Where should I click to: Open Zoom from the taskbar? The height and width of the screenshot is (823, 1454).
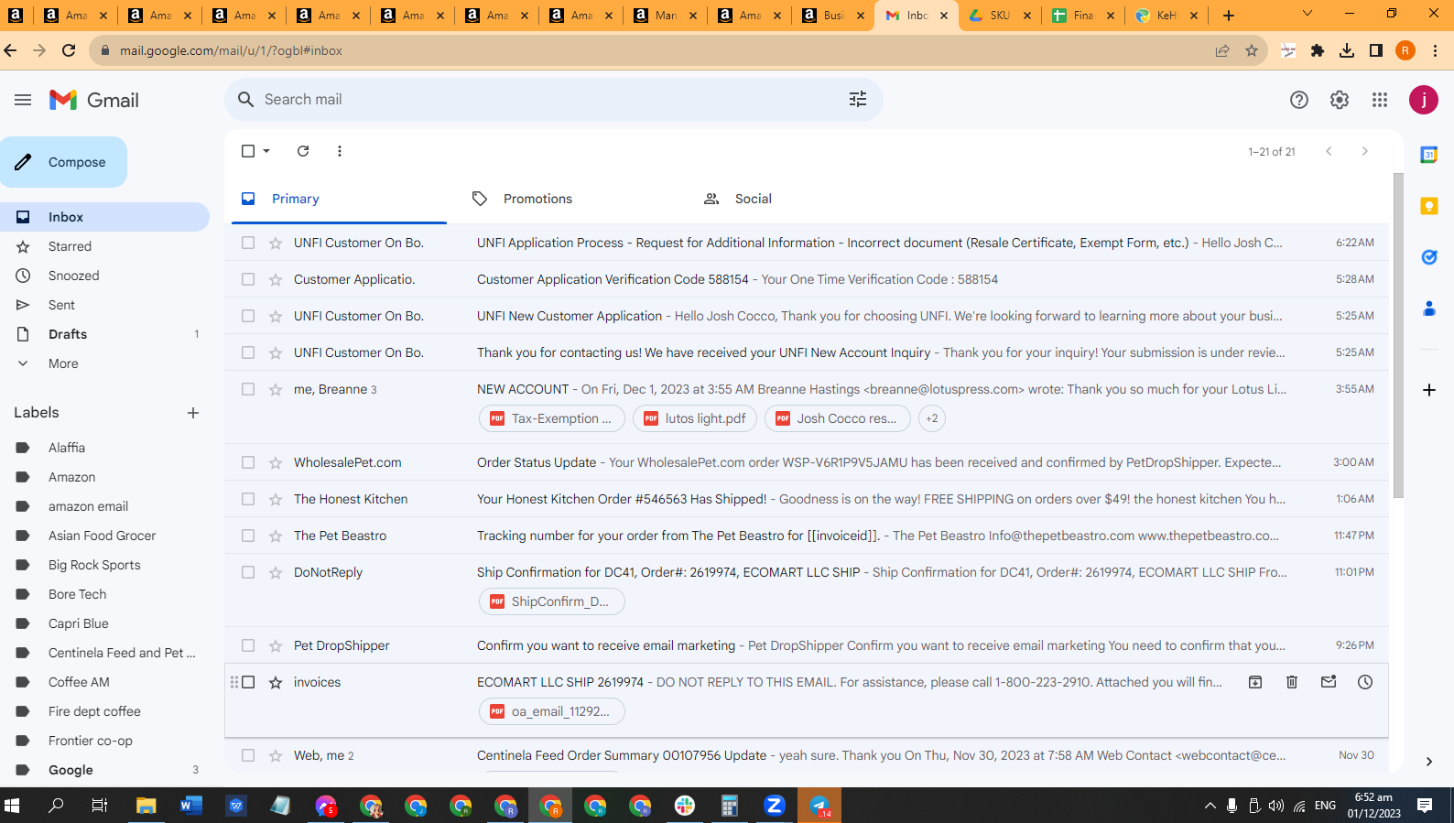pyautogui.click(x=775, y=806)
